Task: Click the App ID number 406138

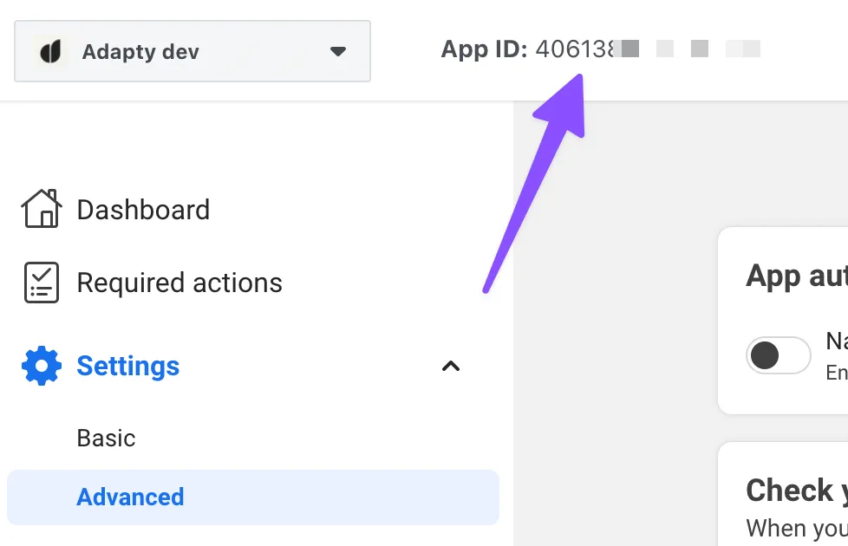Action: 574,49
